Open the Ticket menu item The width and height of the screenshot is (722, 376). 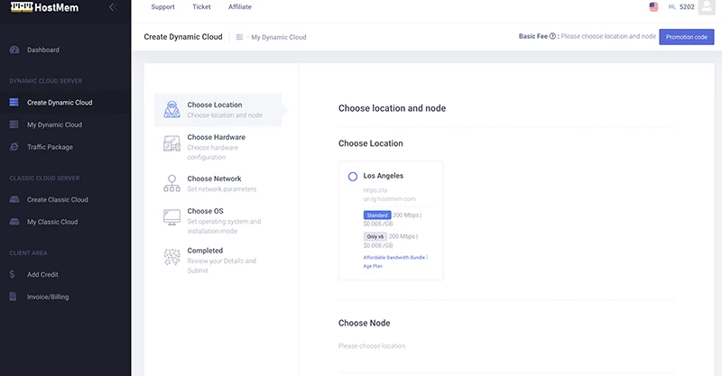(x=202, y=7)
